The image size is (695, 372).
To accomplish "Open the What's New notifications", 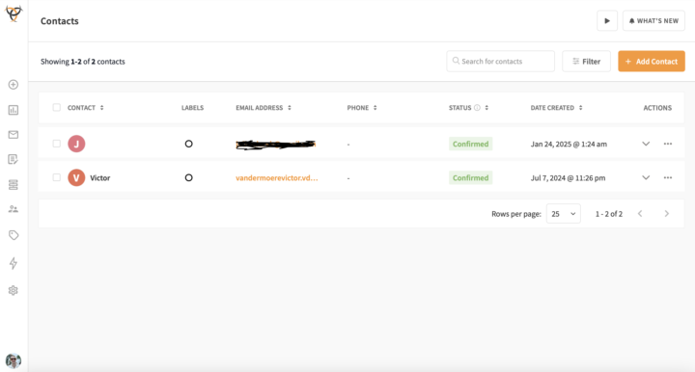I will [x=653, y=21].
